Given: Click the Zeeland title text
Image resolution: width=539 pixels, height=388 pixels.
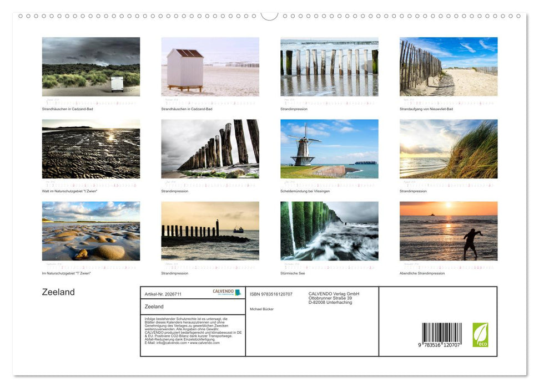Looking at the screenshot, I should coord(58,292).
